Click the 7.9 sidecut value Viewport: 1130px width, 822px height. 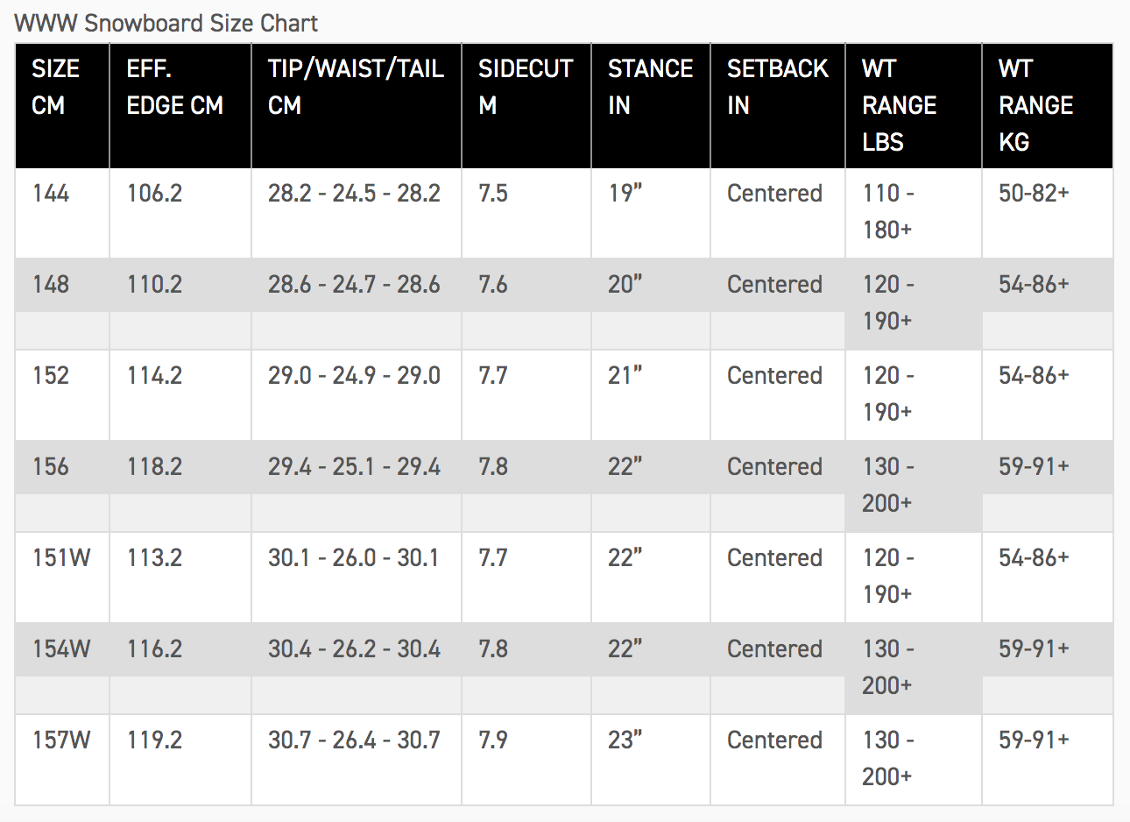click(493, 741)
